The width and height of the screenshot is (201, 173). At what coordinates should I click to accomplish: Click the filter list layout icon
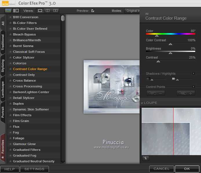(x=16, y=11)
